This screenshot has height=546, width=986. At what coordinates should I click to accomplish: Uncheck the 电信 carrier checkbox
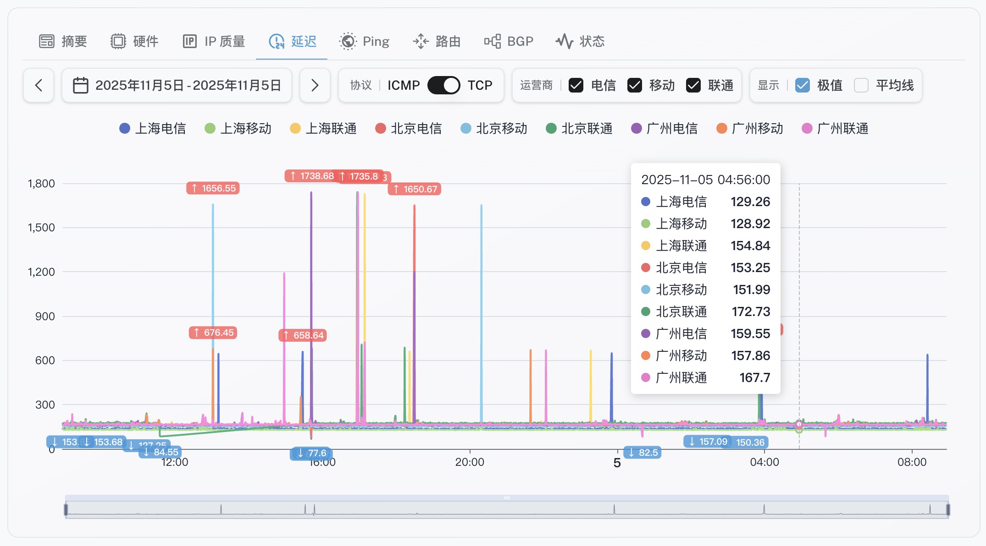pos(576,85)
